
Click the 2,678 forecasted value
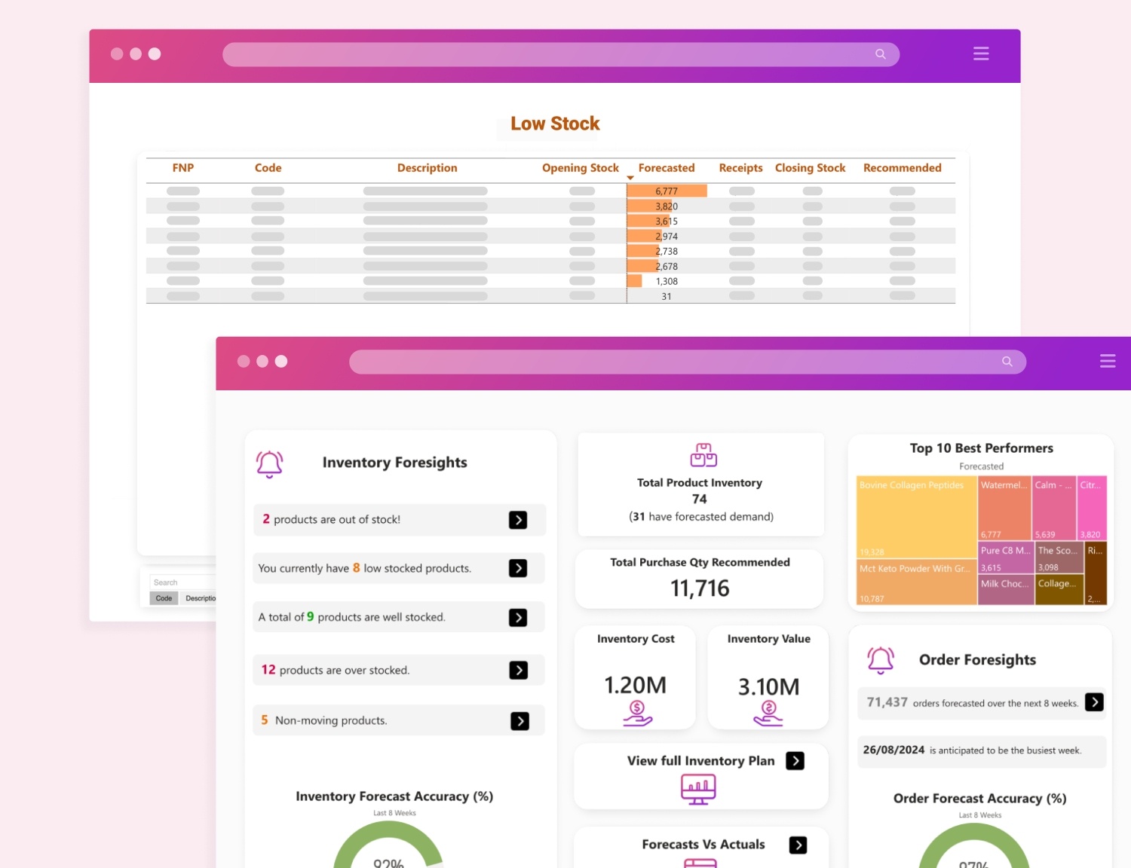click(x=667, y=267)
